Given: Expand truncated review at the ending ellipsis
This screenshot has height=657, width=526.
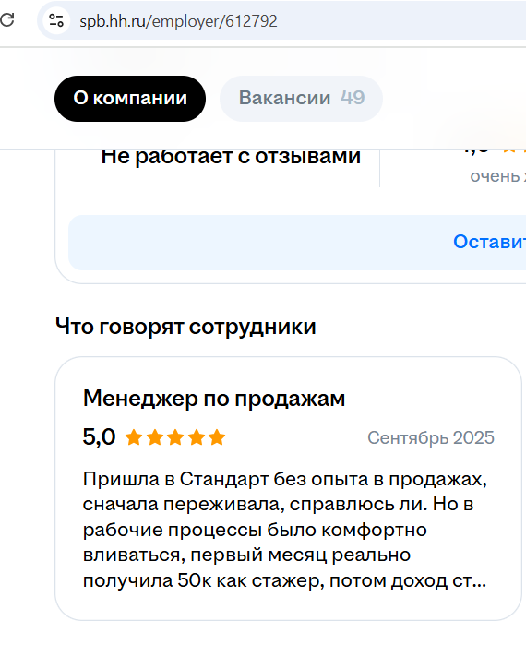Looking at the screenshot, I should tap(480, 581).
